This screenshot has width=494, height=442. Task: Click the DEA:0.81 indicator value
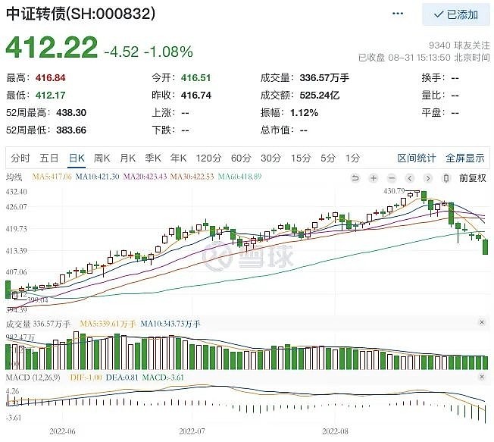point(122,378)
